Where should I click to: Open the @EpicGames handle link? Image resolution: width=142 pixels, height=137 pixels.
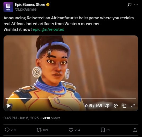(26, 9)
